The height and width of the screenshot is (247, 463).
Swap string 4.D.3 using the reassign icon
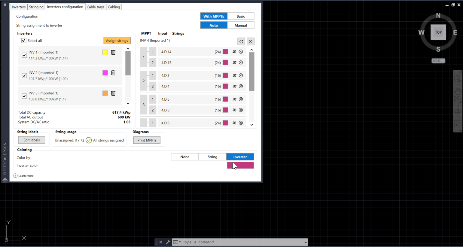coord(234,75)
